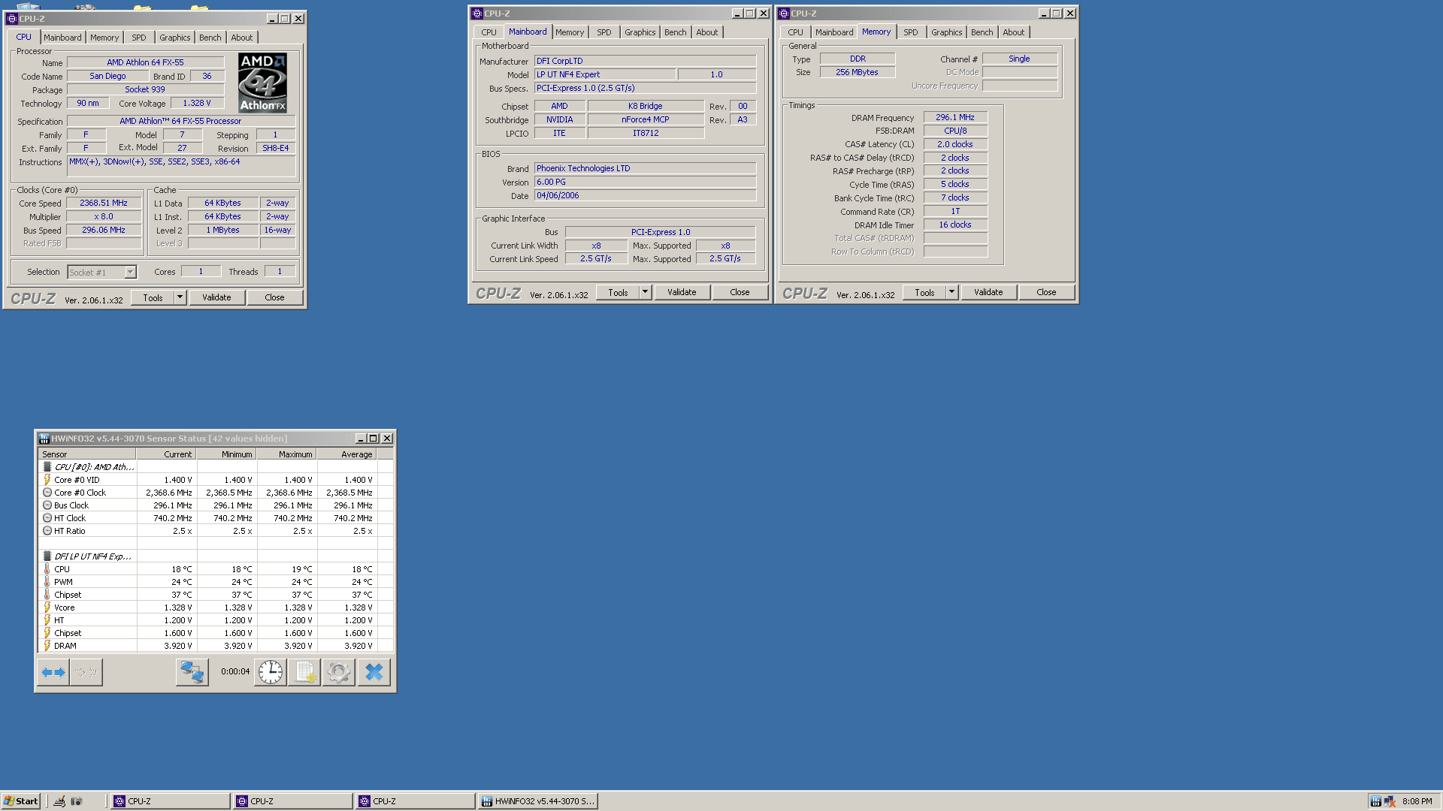Click the clock icon beside Core #0 Clock
The image size is (1443, 811).
[47, 493]
